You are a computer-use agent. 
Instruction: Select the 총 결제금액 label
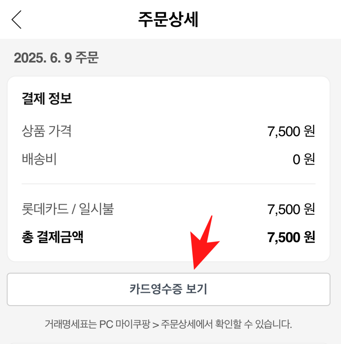pyautogui.click(x=52, y=238)
